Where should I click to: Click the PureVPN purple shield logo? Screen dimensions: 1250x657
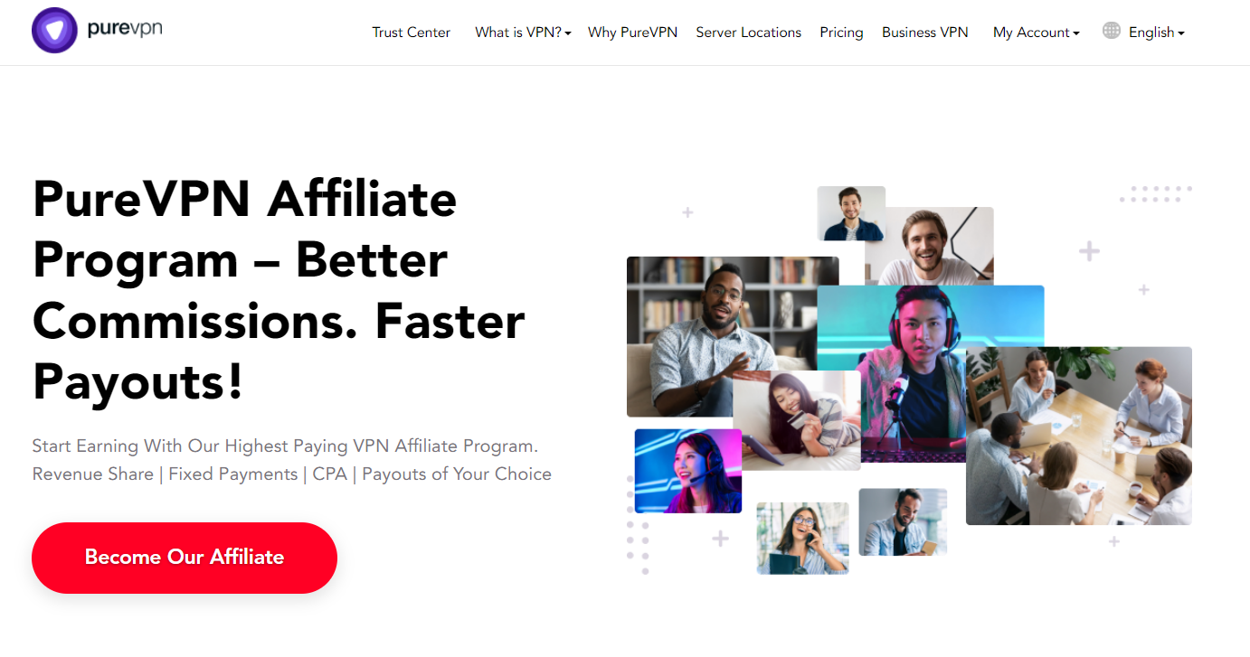[x=54, y=31]
